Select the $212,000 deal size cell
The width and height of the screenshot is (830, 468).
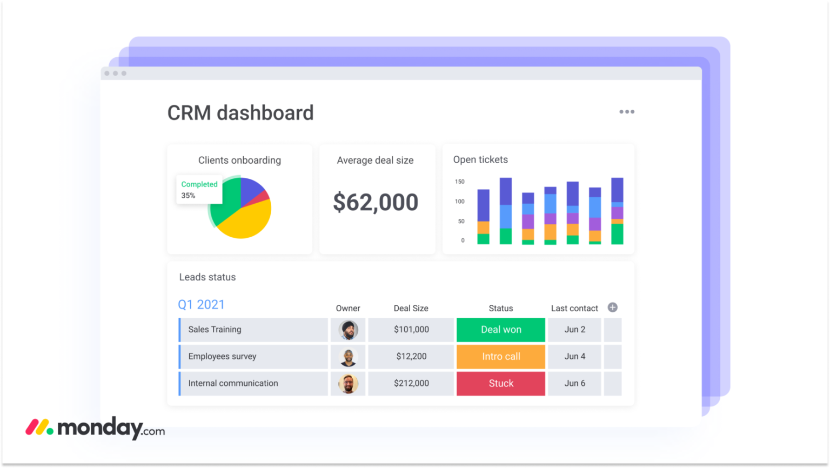tap(411, 384)
